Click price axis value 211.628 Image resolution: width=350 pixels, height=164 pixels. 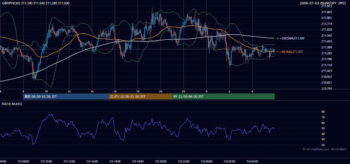326,30
